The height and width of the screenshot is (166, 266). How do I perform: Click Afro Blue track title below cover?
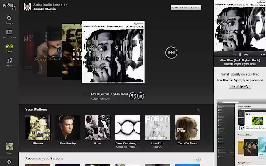(109, 94)
